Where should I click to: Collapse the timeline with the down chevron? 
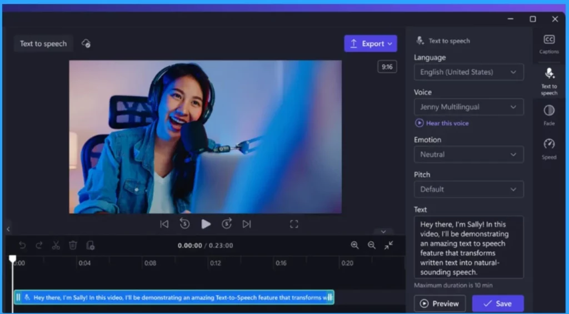click(383, 231)
